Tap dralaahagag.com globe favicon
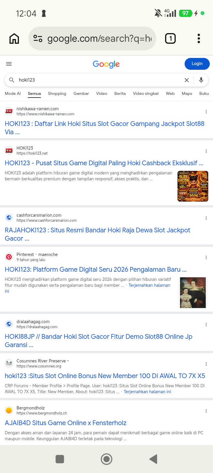This screenshot has width=213, height=473. (9, 324)
